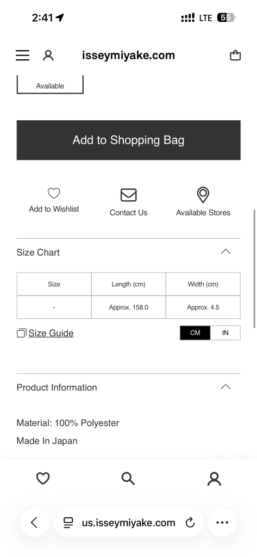Tap the Contact Us envelope icon
This screenshot has height=557, width=257.
(x=128, y=195)
